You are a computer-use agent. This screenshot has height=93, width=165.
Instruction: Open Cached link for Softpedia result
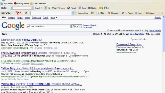click(25, 64)
